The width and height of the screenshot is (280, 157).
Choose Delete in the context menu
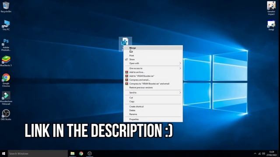pyautogui.click(x=153, y=110)
